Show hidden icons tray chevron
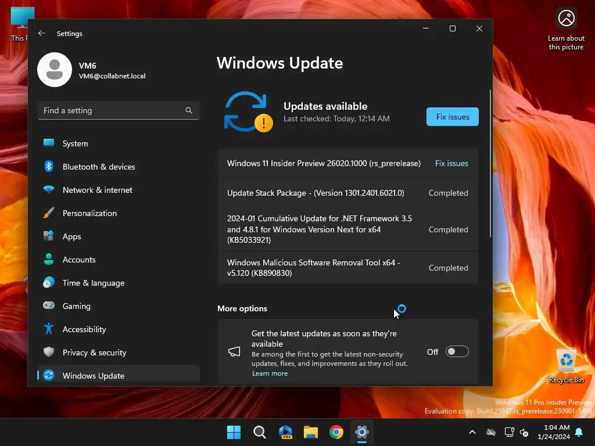This screenshot has height=446, width=595. pyautogui.click(x=472, y=432)
